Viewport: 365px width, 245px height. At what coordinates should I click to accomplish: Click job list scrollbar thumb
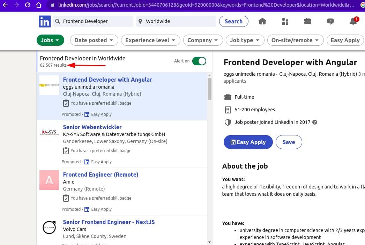point(209,89)
